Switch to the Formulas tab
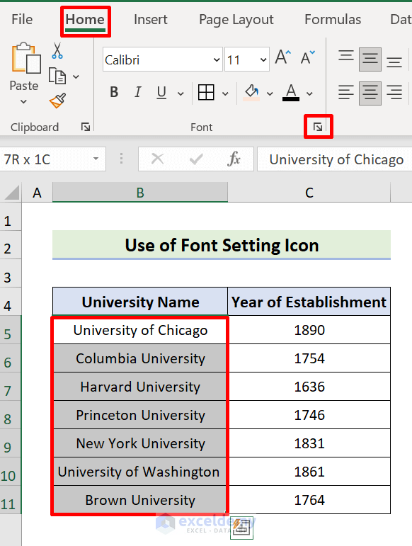 333,20
